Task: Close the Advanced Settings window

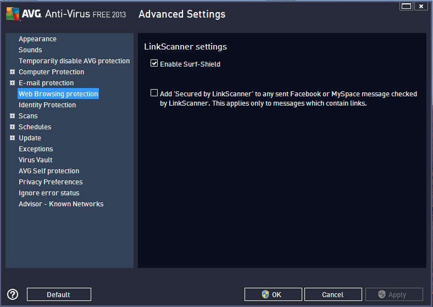Action: (421, 6)
